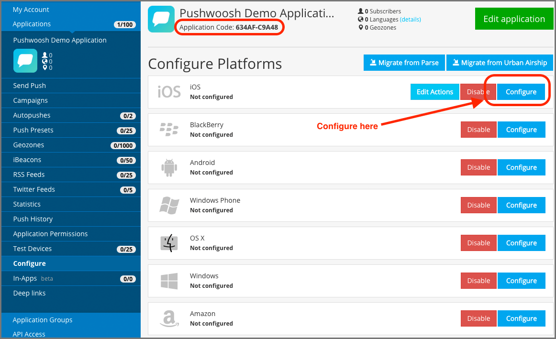Open languages details link

coord(410,20)
